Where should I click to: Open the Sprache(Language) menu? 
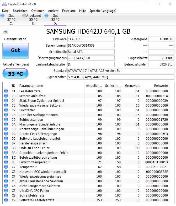point(103,11)
